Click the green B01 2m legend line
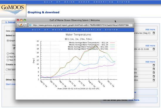This screenshot has height=108, width=161. click(x=112, y=45)
